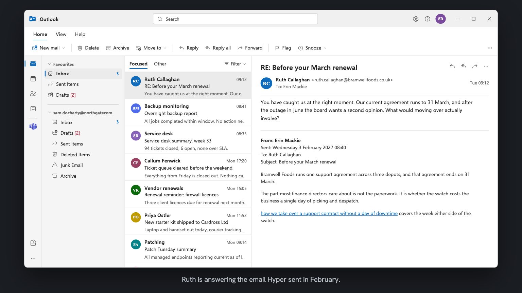The height and width of the screenshot is (293, 522).
Task: Open account Sent Items under sam.docherty
Action: pyautogui.click(x=83, y=144)
